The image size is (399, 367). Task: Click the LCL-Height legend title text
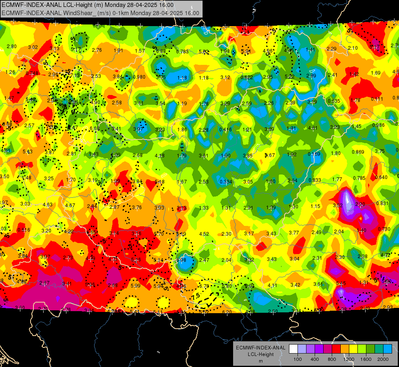[261, 354]
